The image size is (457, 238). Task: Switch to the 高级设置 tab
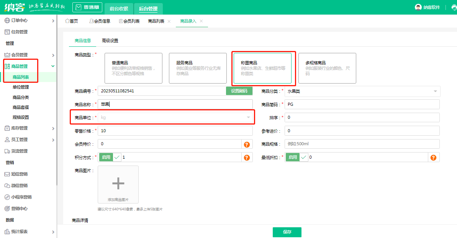(110, 41)
